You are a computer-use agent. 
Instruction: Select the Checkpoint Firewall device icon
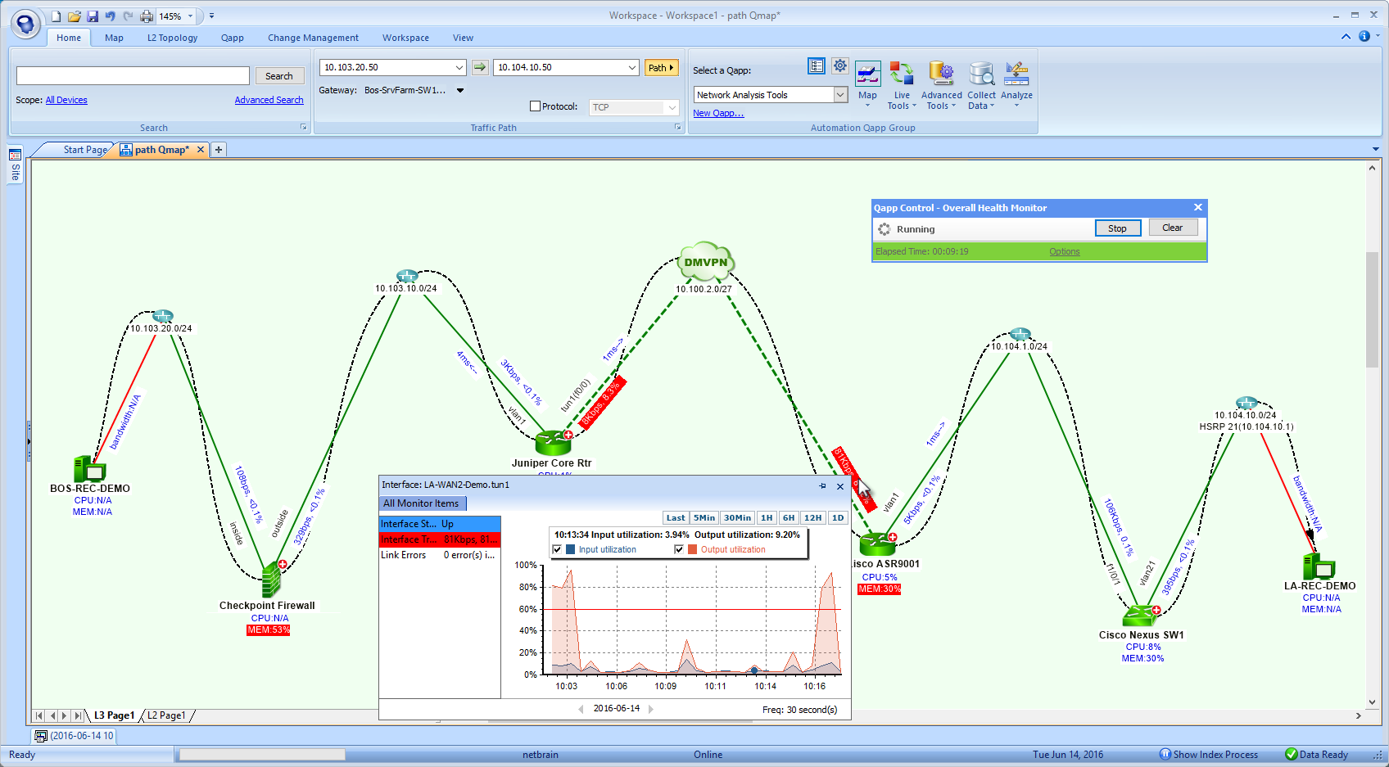[272, 580]
